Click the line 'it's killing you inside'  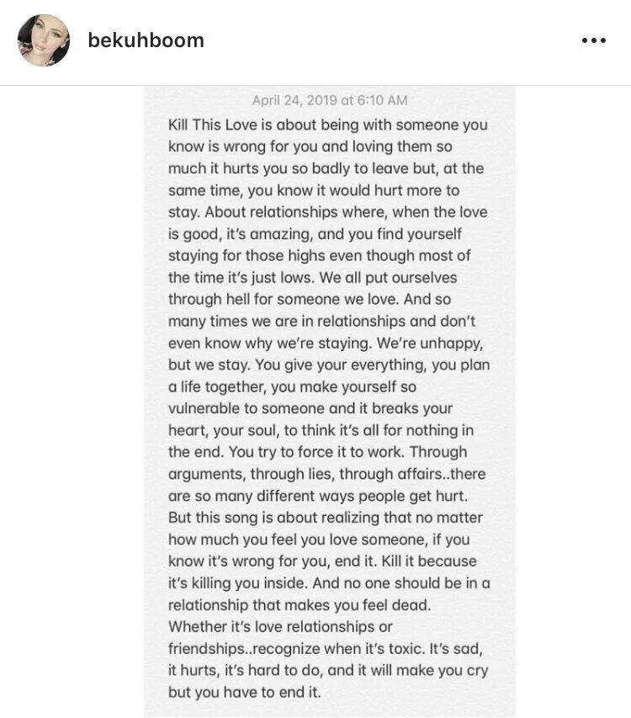pyautogui.click(x=329, y=583)
